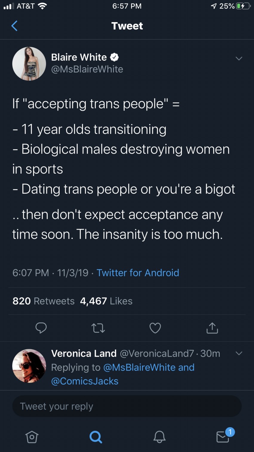Share the tweet
The width and height of the screenshot is (254, 452).
(212, 328)
